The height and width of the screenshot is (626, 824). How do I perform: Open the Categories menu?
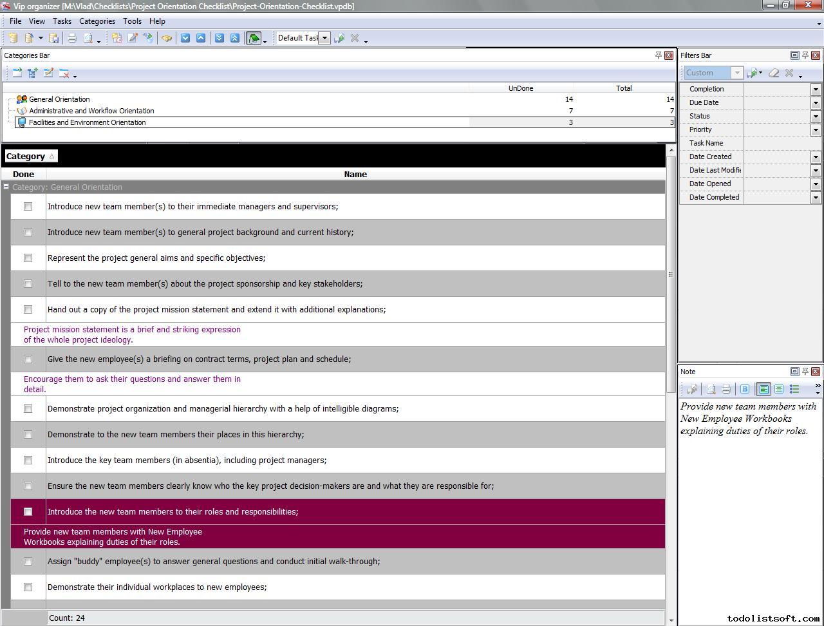coord(97,21)
